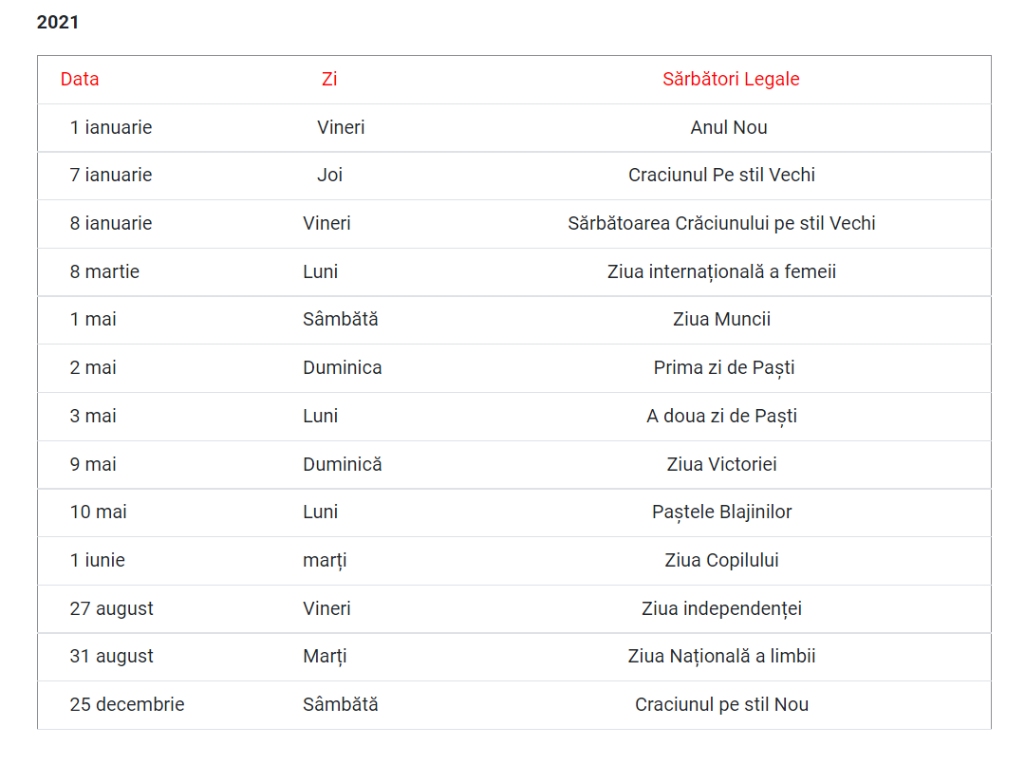
Task: Select the '7 ianuarie' date cell
Action: [x=111, y=176]
